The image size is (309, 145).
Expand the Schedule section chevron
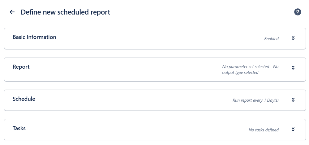click(x=293, y=100)
